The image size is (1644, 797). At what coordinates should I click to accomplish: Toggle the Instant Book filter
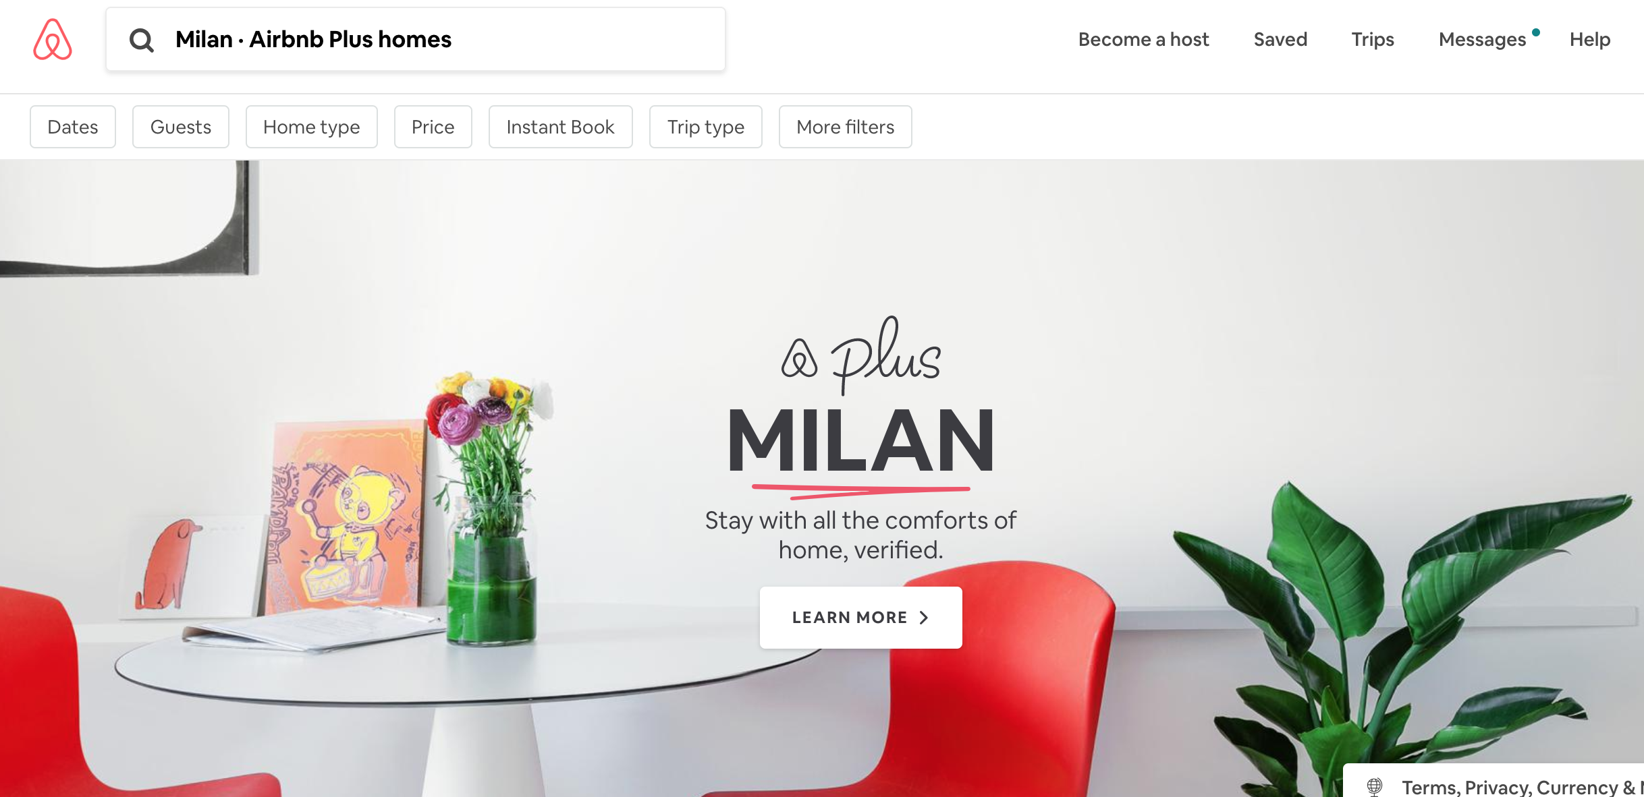pyautogui.click(x=561, y=127)
